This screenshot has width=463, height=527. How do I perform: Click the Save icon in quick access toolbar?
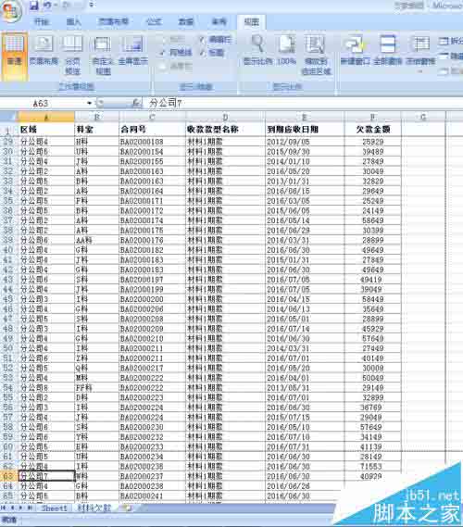click(x=33, y=5)
